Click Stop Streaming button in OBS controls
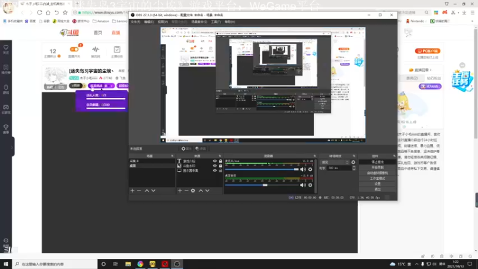The image size is (478, 269). [378, 162]
